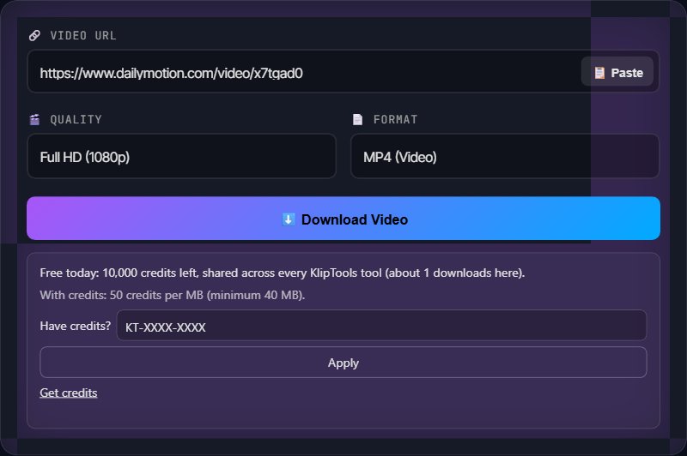Click the clapperboard icon beside QUALITY
The height and width of the screenshot is (456, 687).
click(x=34, y=119)
